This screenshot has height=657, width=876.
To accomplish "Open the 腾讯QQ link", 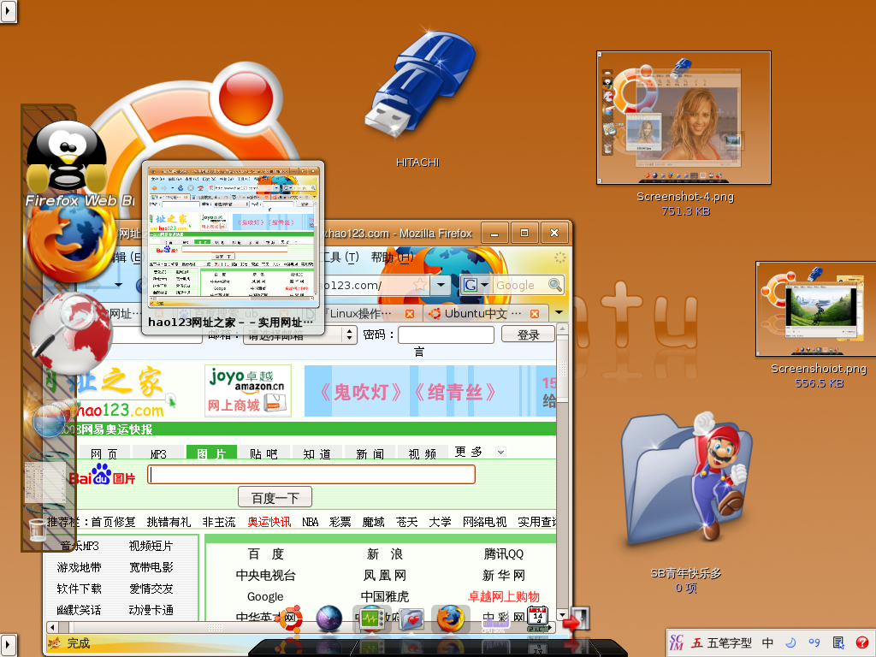I will click(503, 553).
